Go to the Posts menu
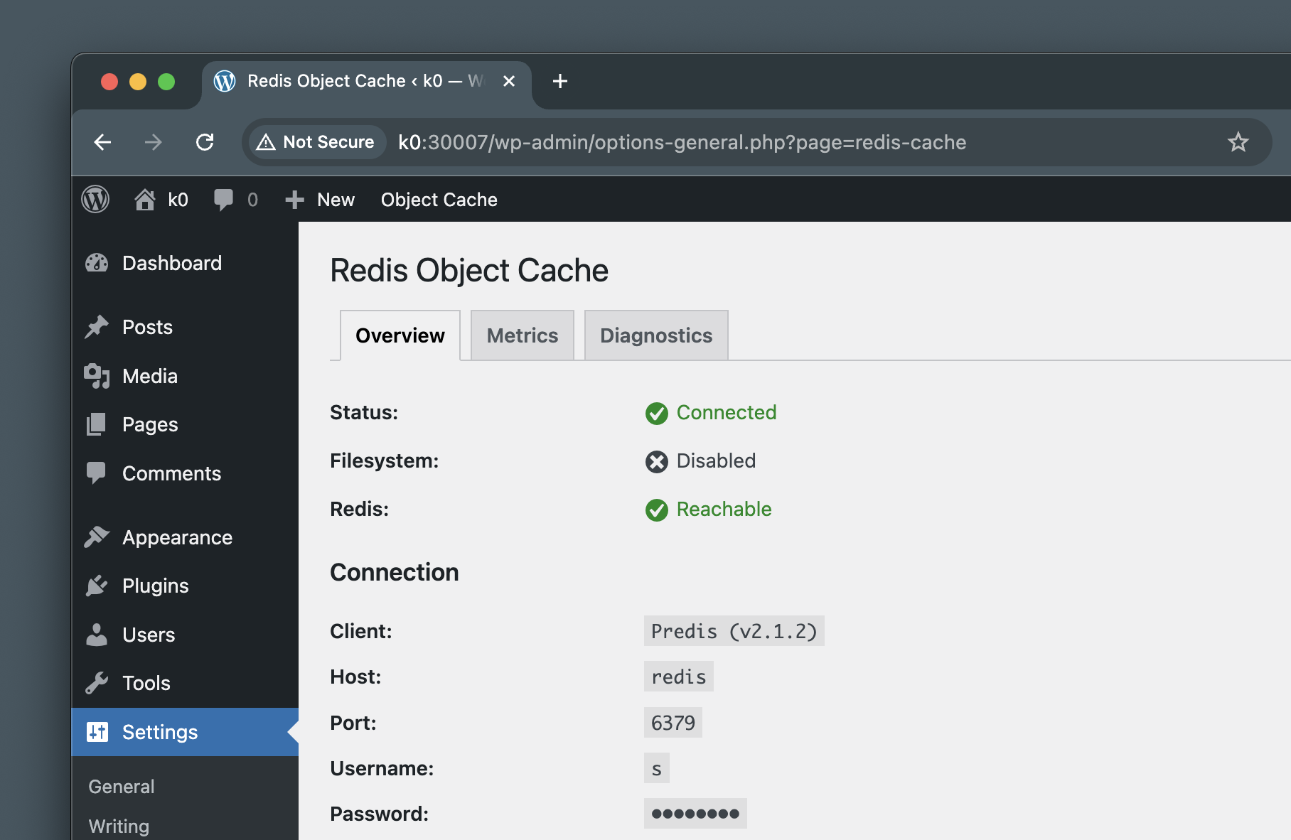Image resolution: width=1291 pixels, height=840 pixels. tap(147, 327)
